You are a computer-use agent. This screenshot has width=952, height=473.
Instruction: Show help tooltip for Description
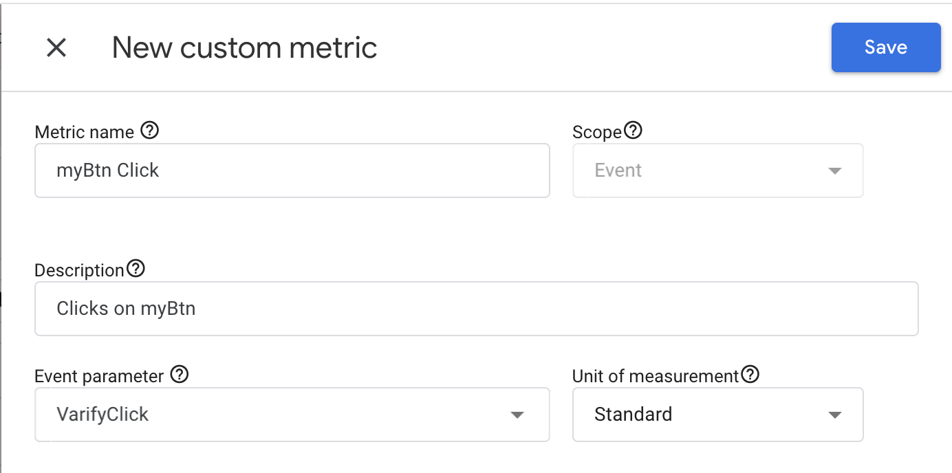coord(136,269)
